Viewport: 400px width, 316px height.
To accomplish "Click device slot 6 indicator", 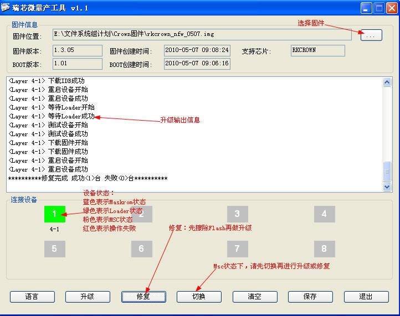I will click(x=141, y=248).
